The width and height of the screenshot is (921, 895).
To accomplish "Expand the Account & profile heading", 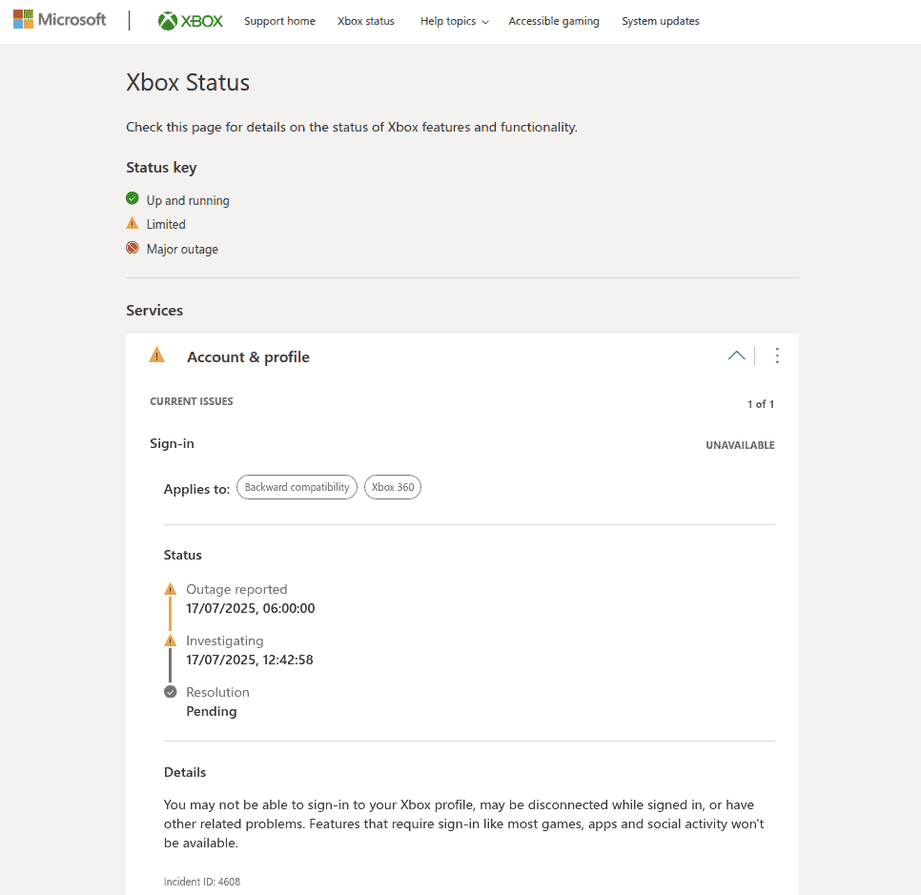I will pyautogui.click(x=248, y=356).
